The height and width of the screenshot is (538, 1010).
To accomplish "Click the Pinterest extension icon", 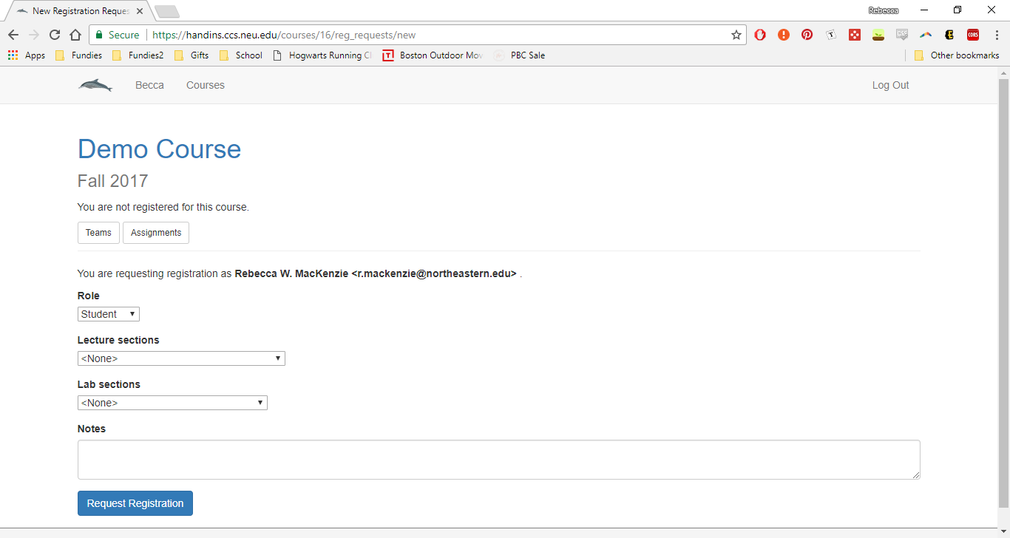I will [807, 35].
